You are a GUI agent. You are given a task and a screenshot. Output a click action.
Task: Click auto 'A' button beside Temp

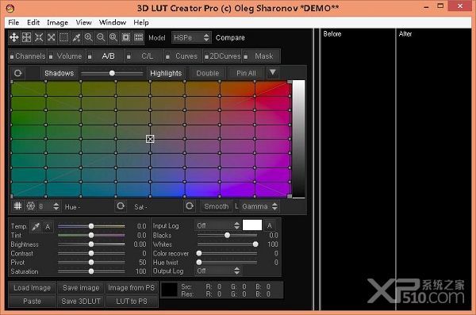coord(48,226)
